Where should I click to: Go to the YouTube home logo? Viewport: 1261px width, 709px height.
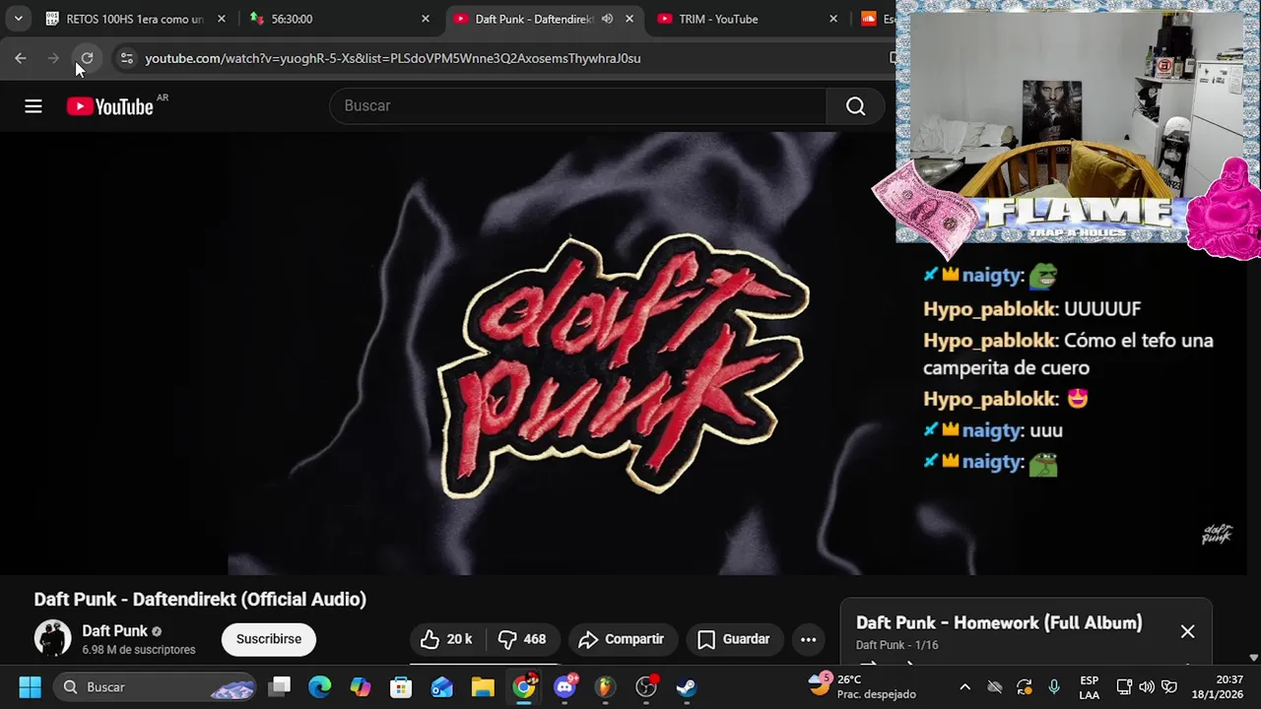[x=110, y=106]
